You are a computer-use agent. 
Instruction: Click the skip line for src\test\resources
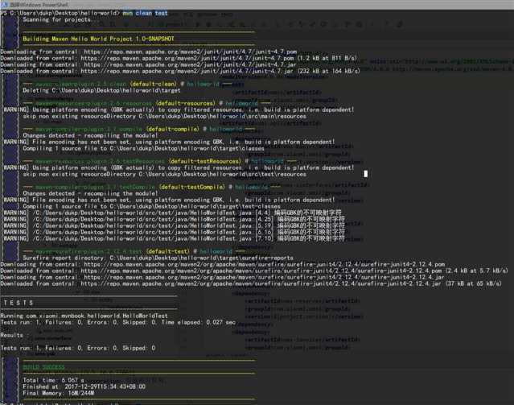(x=165, y=174)
